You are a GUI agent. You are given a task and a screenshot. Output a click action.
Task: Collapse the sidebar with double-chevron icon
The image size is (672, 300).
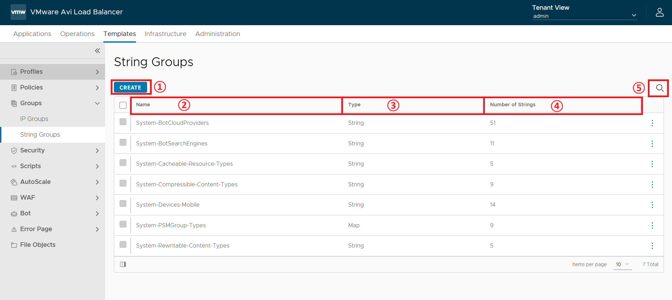(97, 51)
